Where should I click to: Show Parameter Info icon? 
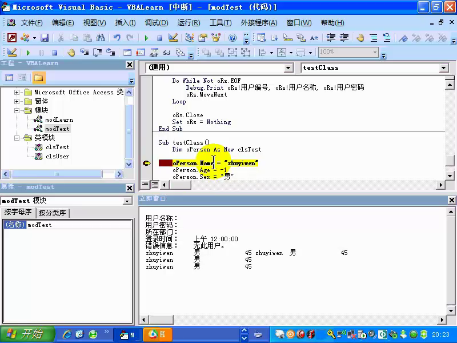click(x=301, y=38)
